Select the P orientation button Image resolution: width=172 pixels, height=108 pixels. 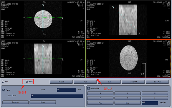[100, 98]
